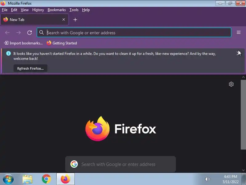Open Windows Explorer from the taskbar
Image resolution: width=246 pixels, height=185 pixels.
tap(27, 179)
